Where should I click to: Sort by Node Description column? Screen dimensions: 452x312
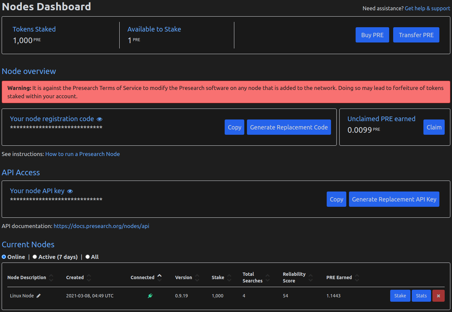(30, 277)
